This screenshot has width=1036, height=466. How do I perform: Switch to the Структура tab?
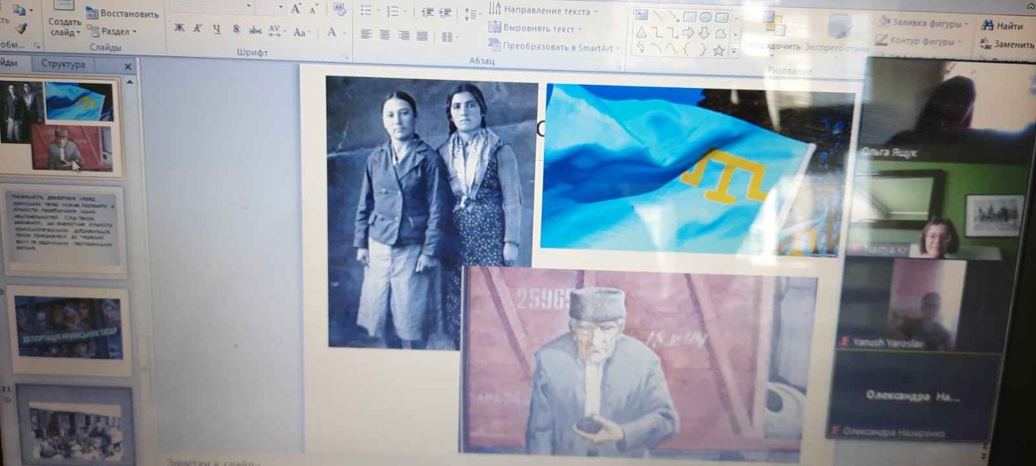pos(63,64)
